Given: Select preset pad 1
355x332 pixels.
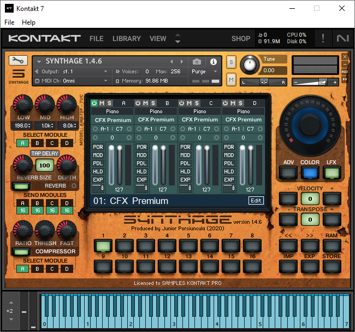Looking at the screenshot, I should [x=103, y=246].
